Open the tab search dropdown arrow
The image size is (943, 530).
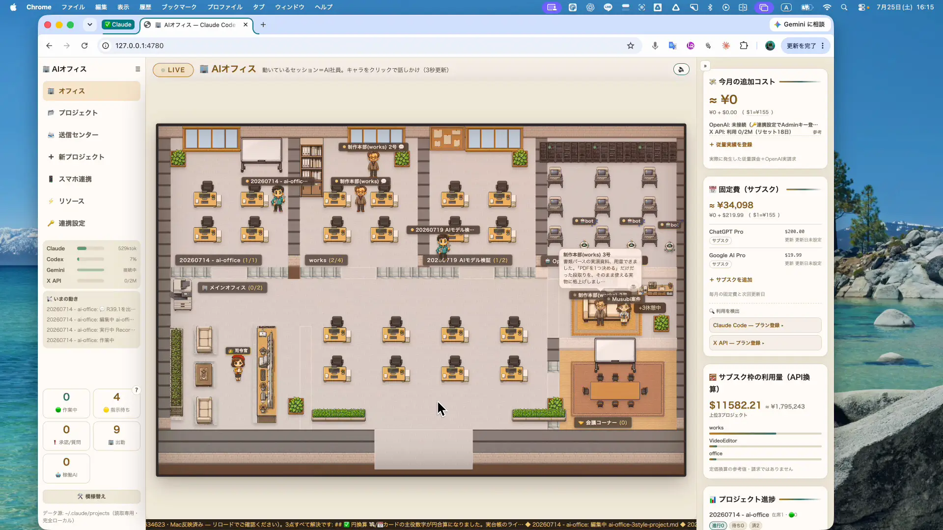tap(89, 25)
